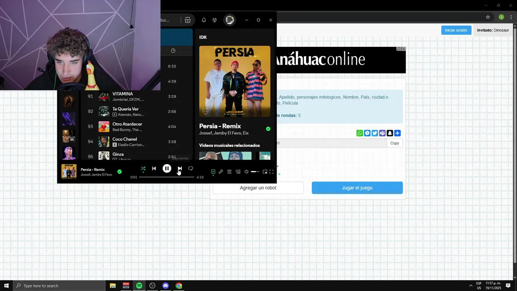Open the Spotify queue icon
This screenshot has height=291, width=517.
coord(229,172)
